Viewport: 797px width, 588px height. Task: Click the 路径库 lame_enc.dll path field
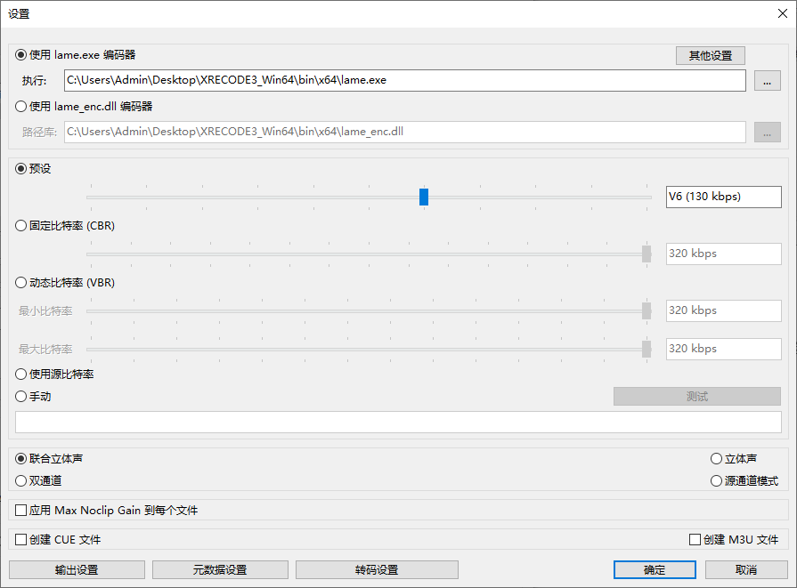(x=405, y=132)
